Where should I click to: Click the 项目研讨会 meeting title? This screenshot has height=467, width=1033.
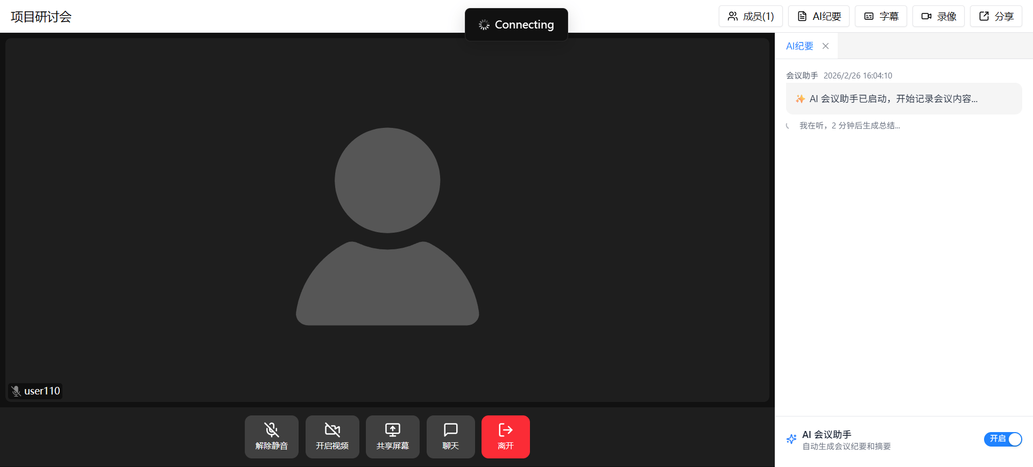pyautogui.click(x=41, y=17)
